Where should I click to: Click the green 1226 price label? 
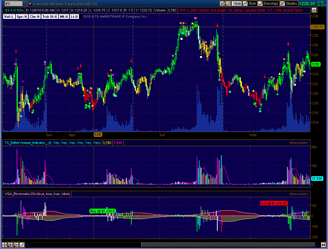pyautogui.click(x=315, y=64)
